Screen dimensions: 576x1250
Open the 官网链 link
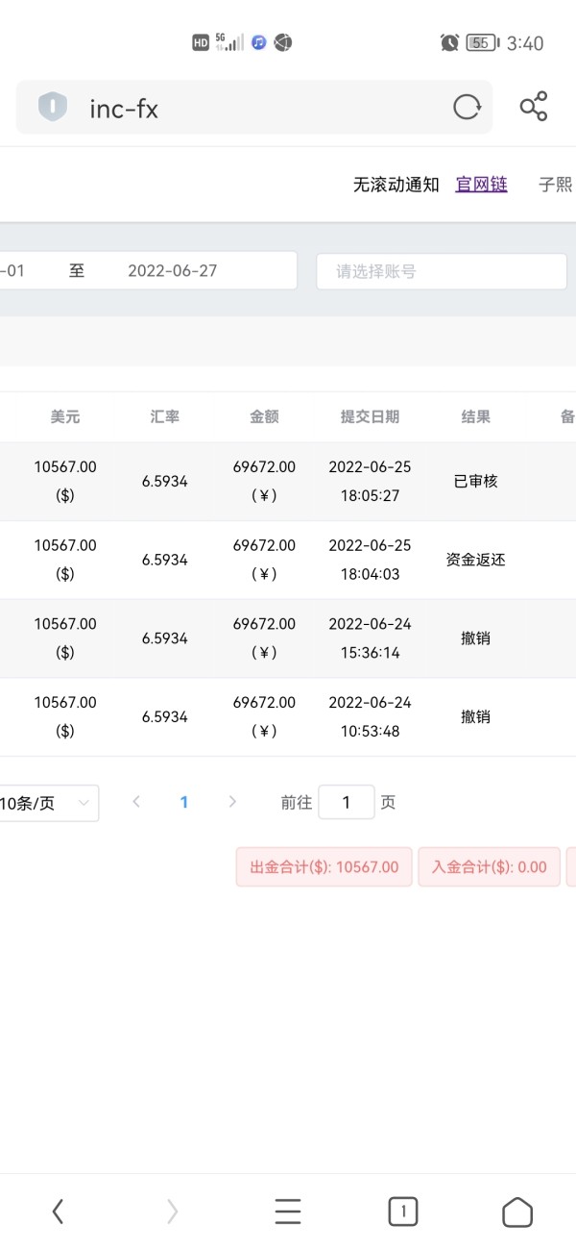[481, 185]
